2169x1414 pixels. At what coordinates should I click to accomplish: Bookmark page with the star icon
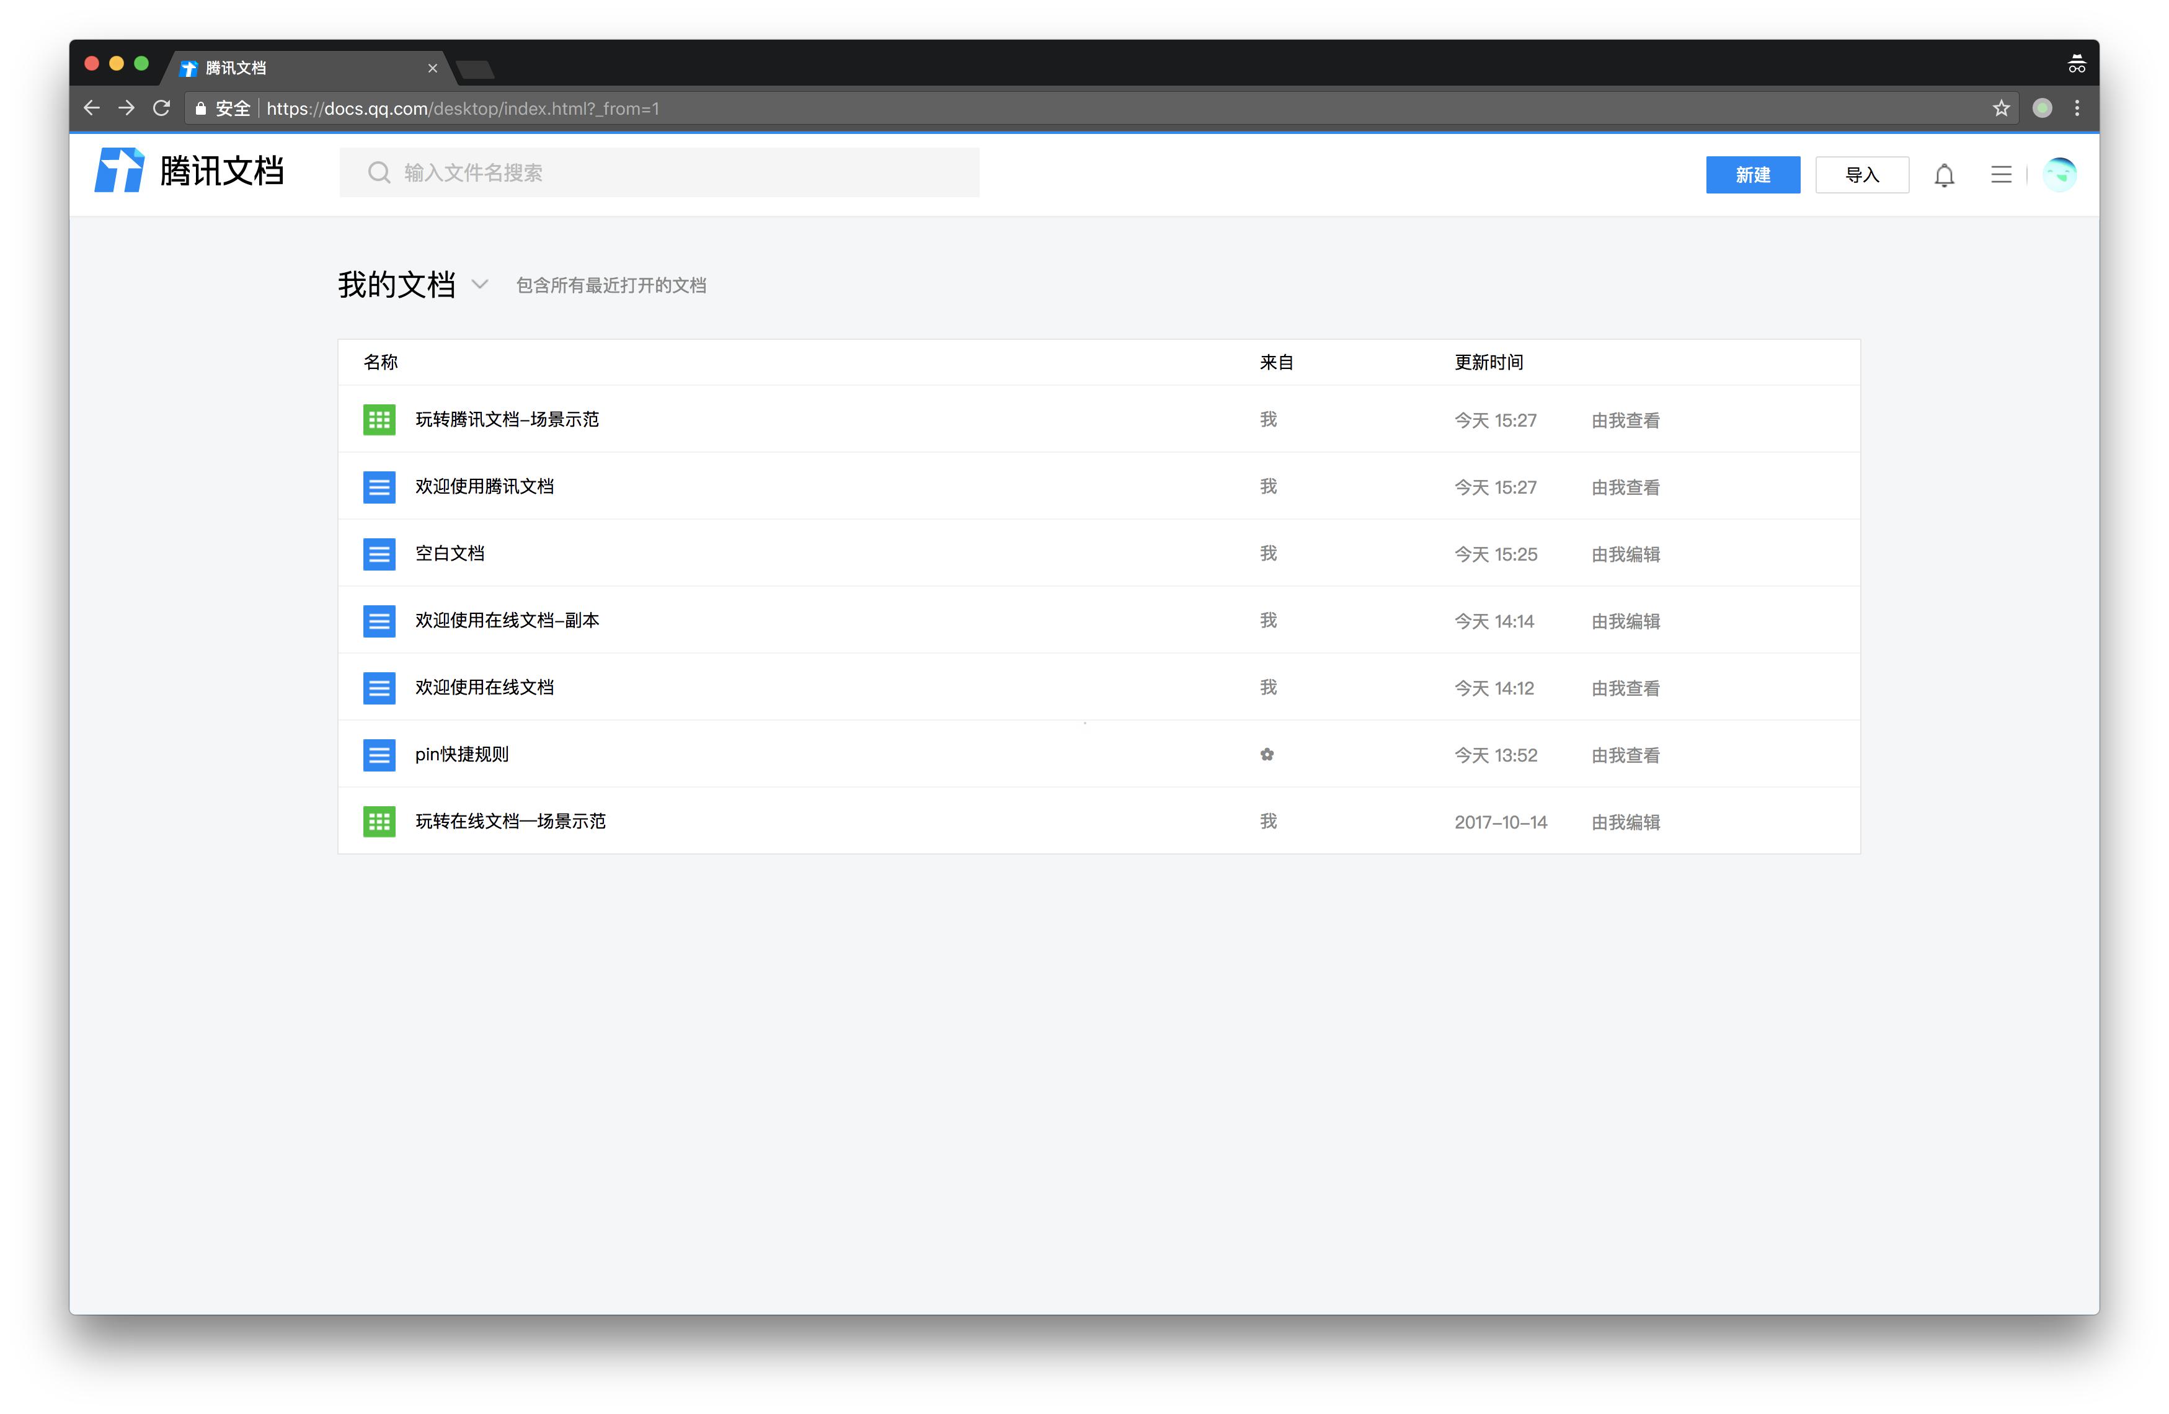click(x=2000, y=109)
